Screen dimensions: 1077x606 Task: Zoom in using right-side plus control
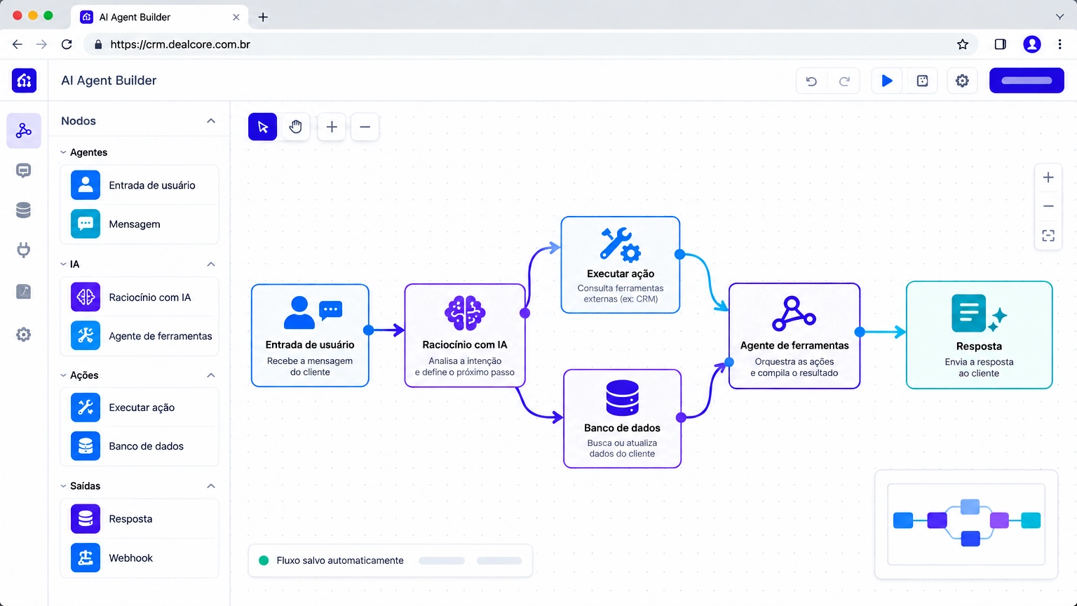[x=1048, y=177]
